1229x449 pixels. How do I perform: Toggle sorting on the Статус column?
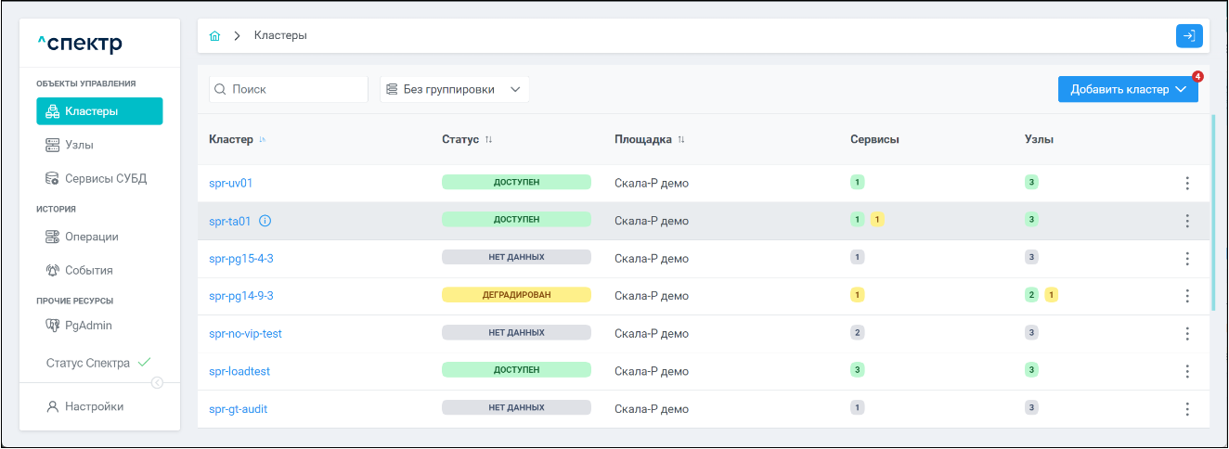[x=488, y=140]
